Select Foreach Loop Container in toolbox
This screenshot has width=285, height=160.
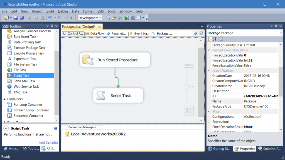[31, 110]
